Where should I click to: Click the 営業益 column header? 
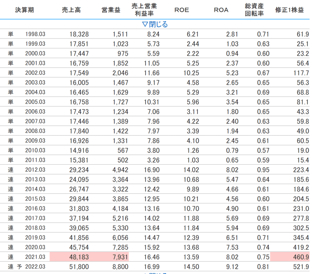pos(111,10)
